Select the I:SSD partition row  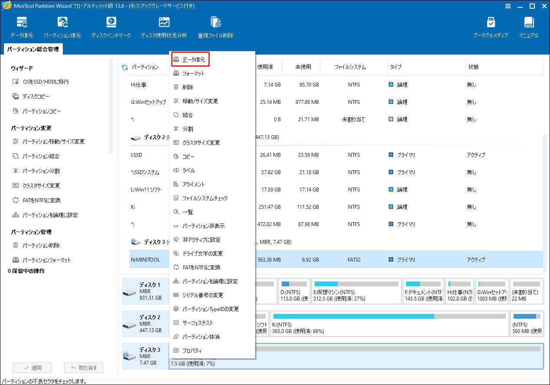(336, 155)
